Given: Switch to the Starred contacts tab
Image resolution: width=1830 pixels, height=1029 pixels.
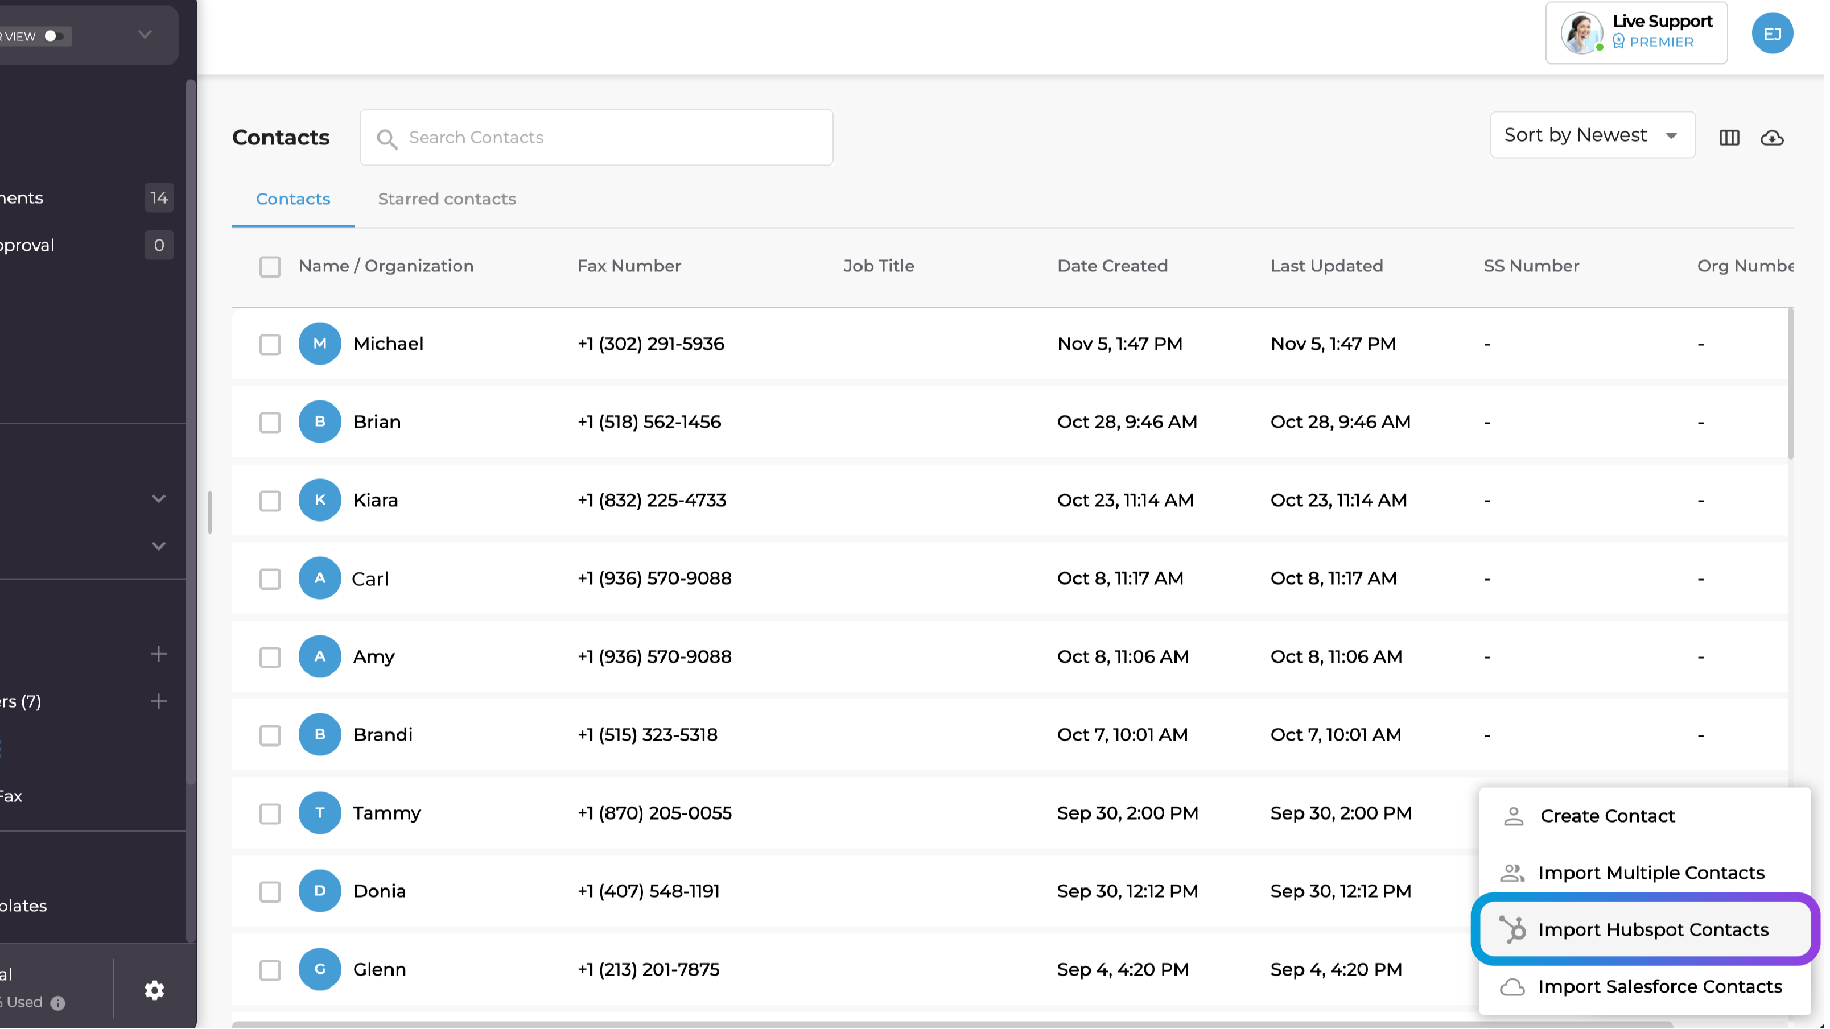Looking at the screenshot, I should 447,199.
